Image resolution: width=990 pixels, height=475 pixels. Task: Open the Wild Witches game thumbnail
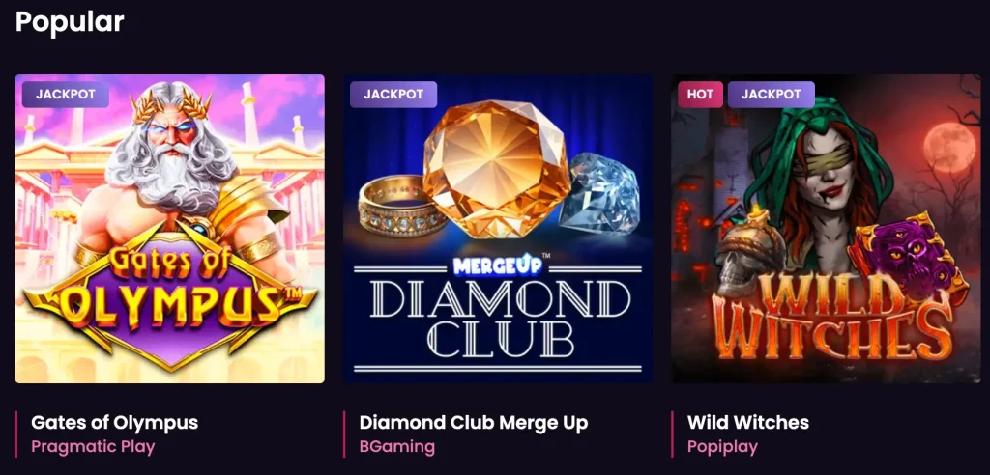pos(826,229)
